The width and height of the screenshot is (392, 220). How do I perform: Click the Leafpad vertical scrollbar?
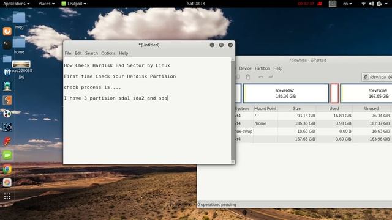coord(233,111)
